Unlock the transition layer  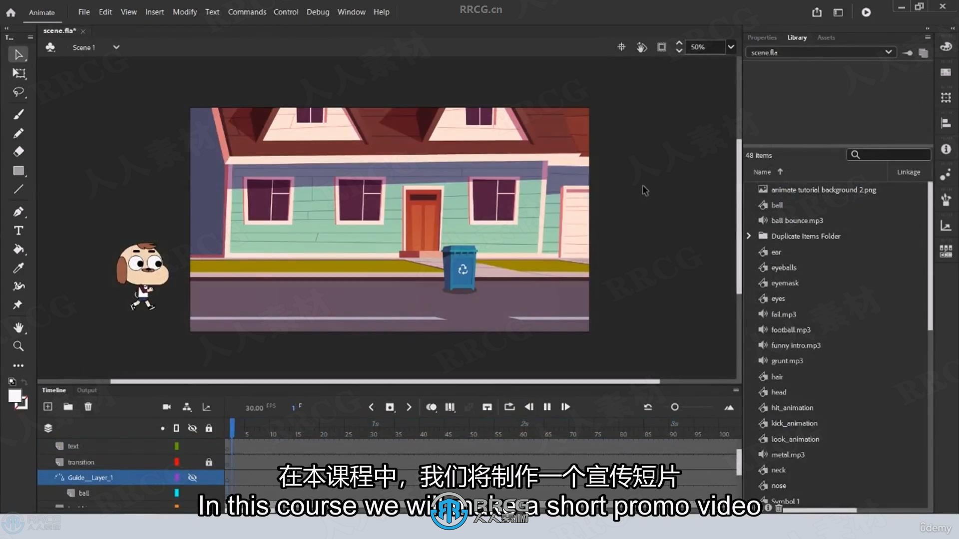pyautogui.click(x=209, y=462)
